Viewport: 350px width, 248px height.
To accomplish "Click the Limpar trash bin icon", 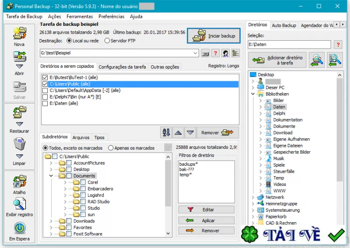I will point(19,144).
